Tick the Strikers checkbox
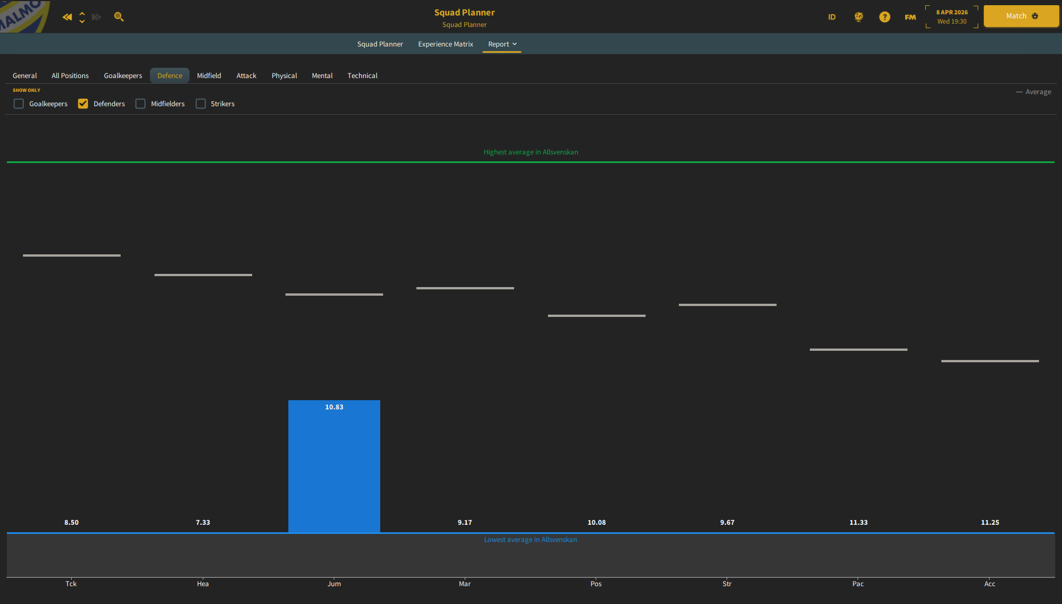Image resolution: width=1062 pixels, height=604 pixels. [x=200, y=104]
